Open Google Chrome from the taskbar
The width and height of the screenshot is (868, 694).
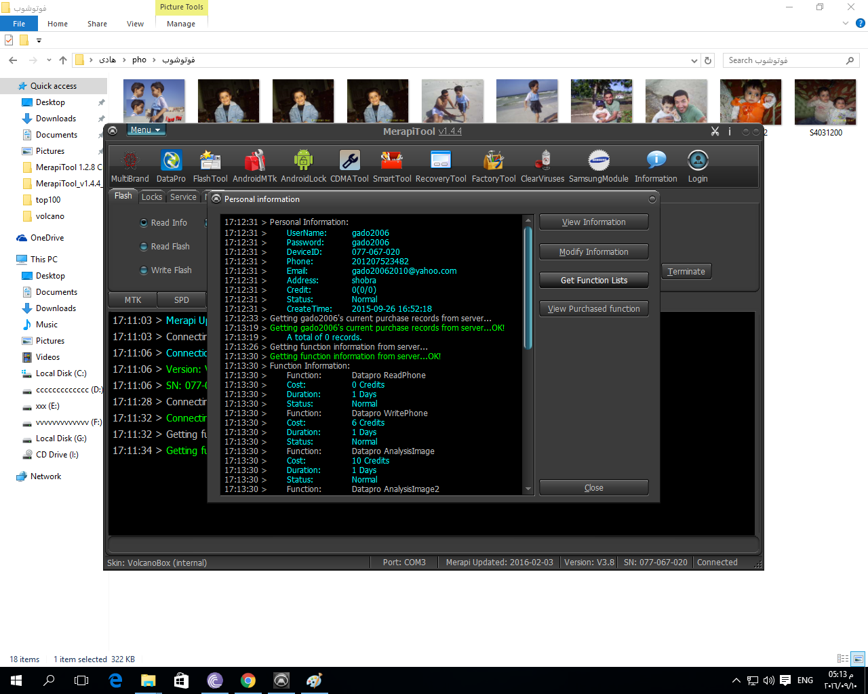pyautogui.click(x=248, y=680)
